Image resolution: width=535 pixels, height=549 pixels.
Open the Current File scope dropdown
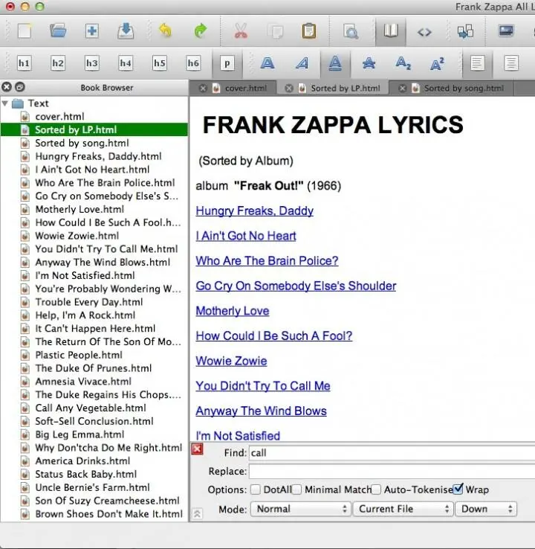[x=403, y=509]
